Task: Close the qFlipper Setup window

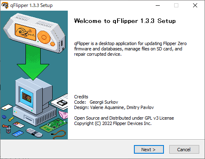Action: click(195, 5)
